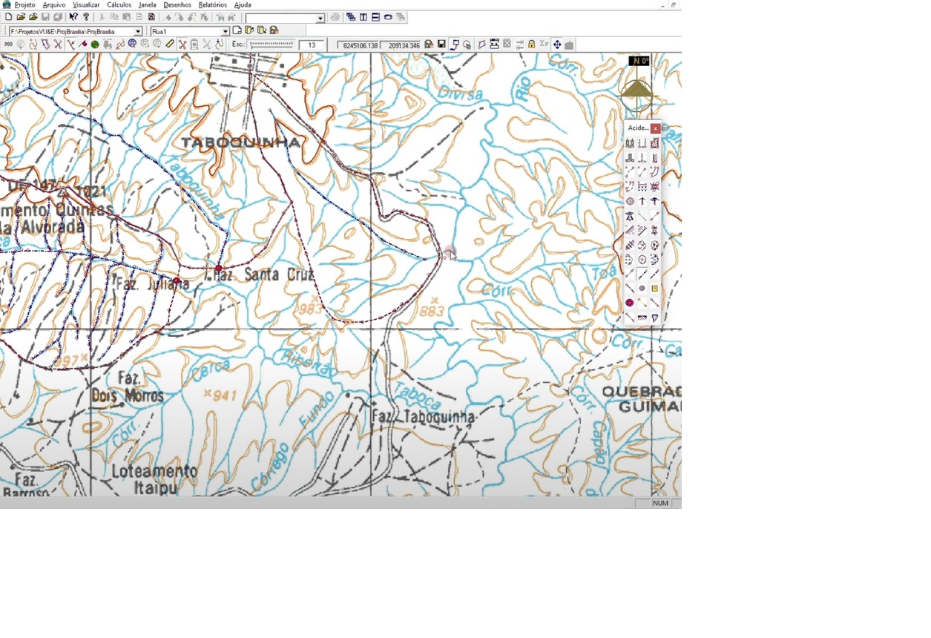Click the Esc. scale slider
Viewport: 931px width, 638px height.
(x=272, y=45)
